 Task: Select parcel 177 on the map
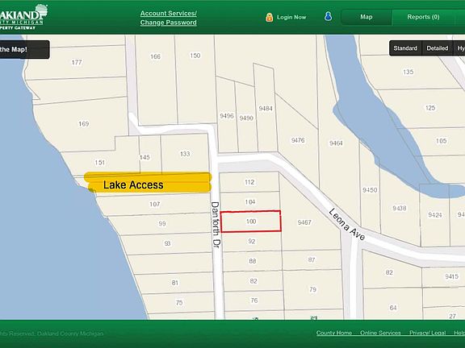coord(77,62)
